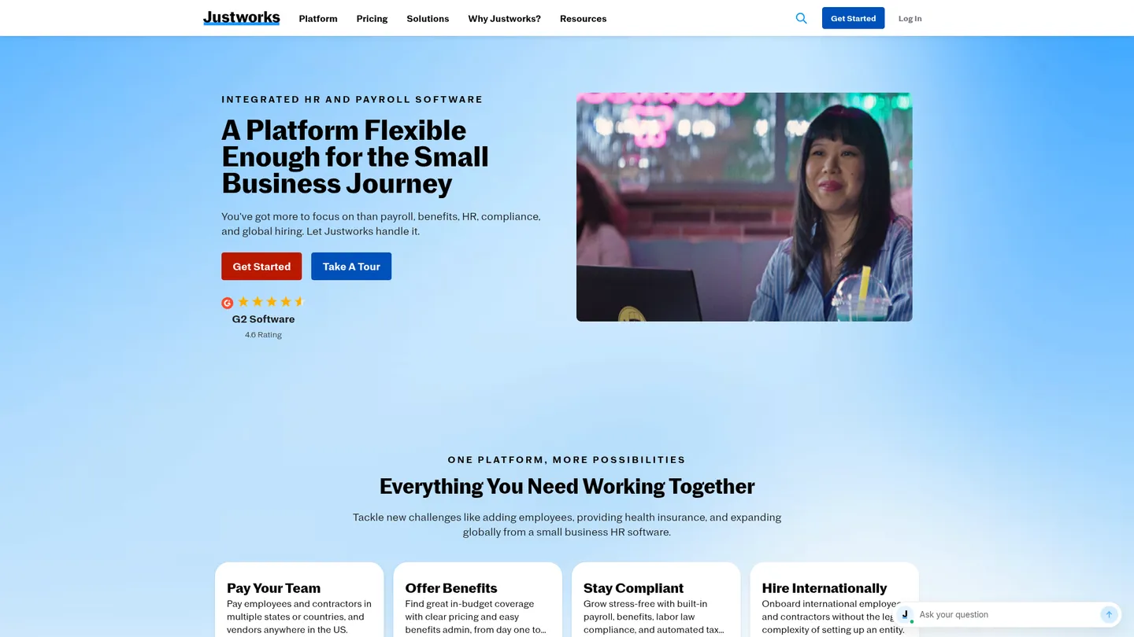Viewport: 1134px width, 637px height.
Task: Open the search magnifier icon
Action: tap(801, 18)
